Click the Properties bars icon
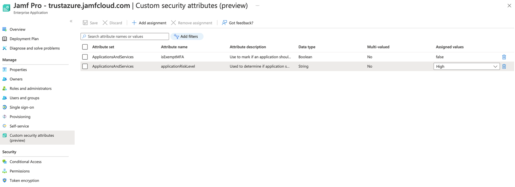The width and height of the screenshot is (515, 187). coord(5,70)
